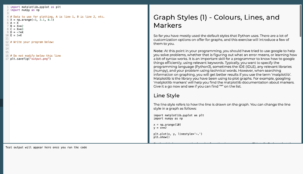Click the code line 'A = X'
The width and height of the screenshot is (303, 174).
(14, 23)
